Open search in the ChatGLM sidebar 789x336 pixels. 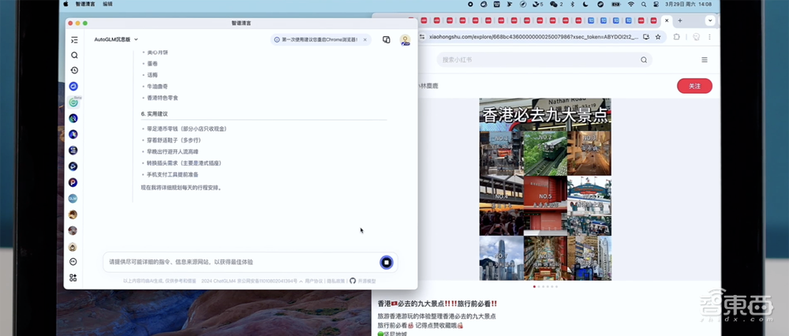73,55
